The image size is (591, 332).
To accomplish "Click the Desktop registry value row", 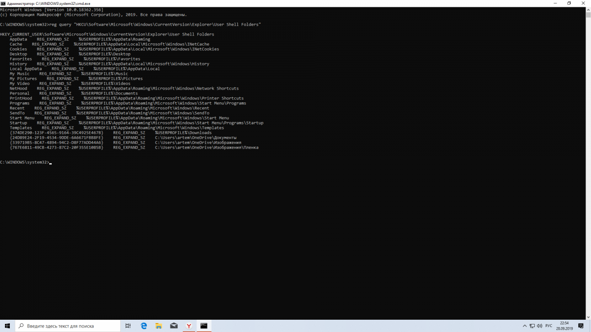I will (x=70, y=54).
